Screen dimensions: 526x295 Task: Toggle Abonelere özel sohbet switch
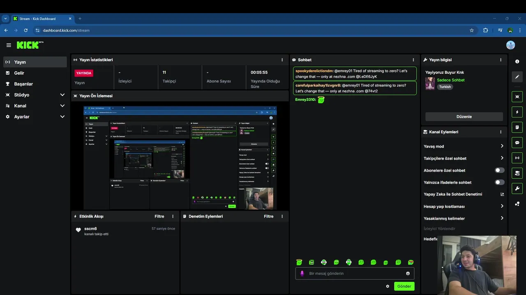pos(499,170)
